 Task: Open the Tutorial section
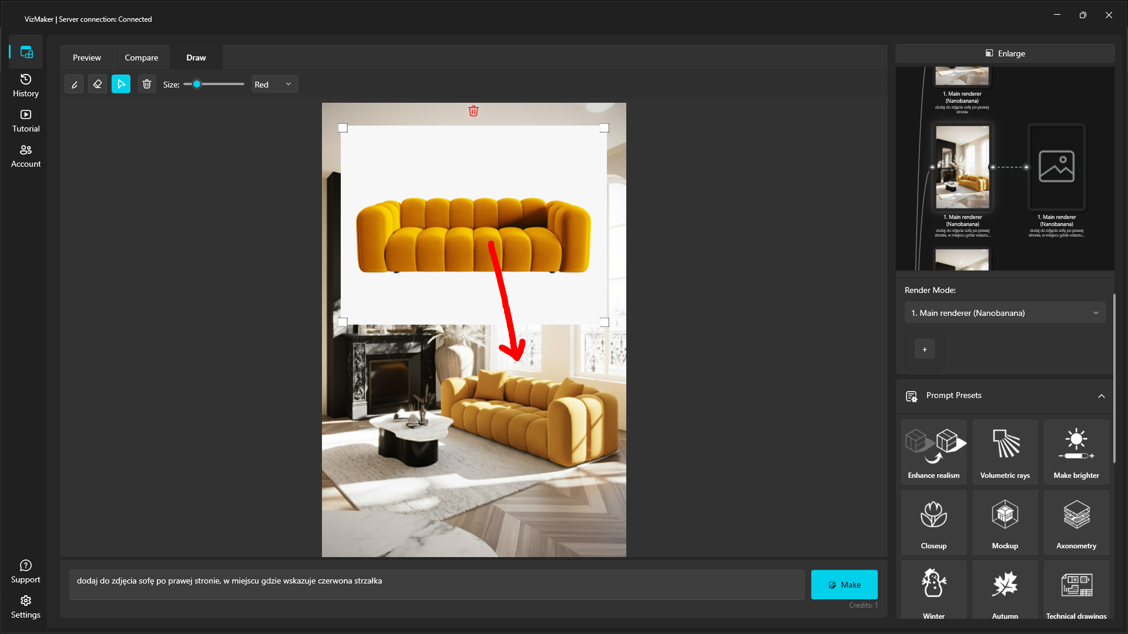[x=25, y=120]
